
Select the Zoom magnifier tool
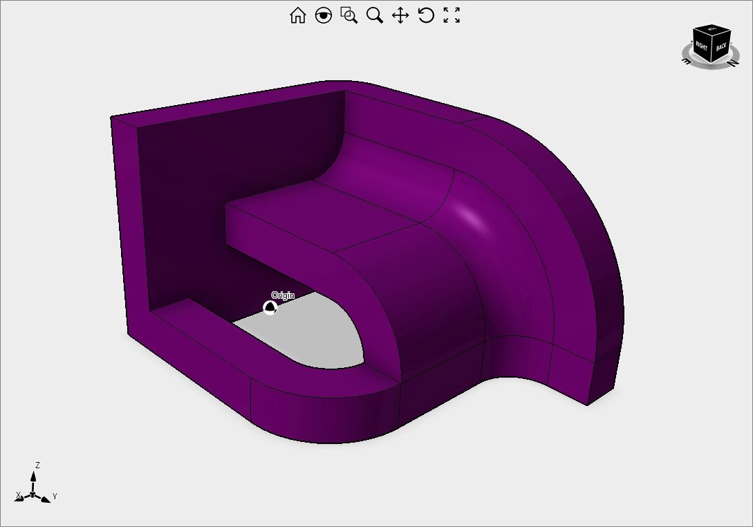click(x=374, y=15)
